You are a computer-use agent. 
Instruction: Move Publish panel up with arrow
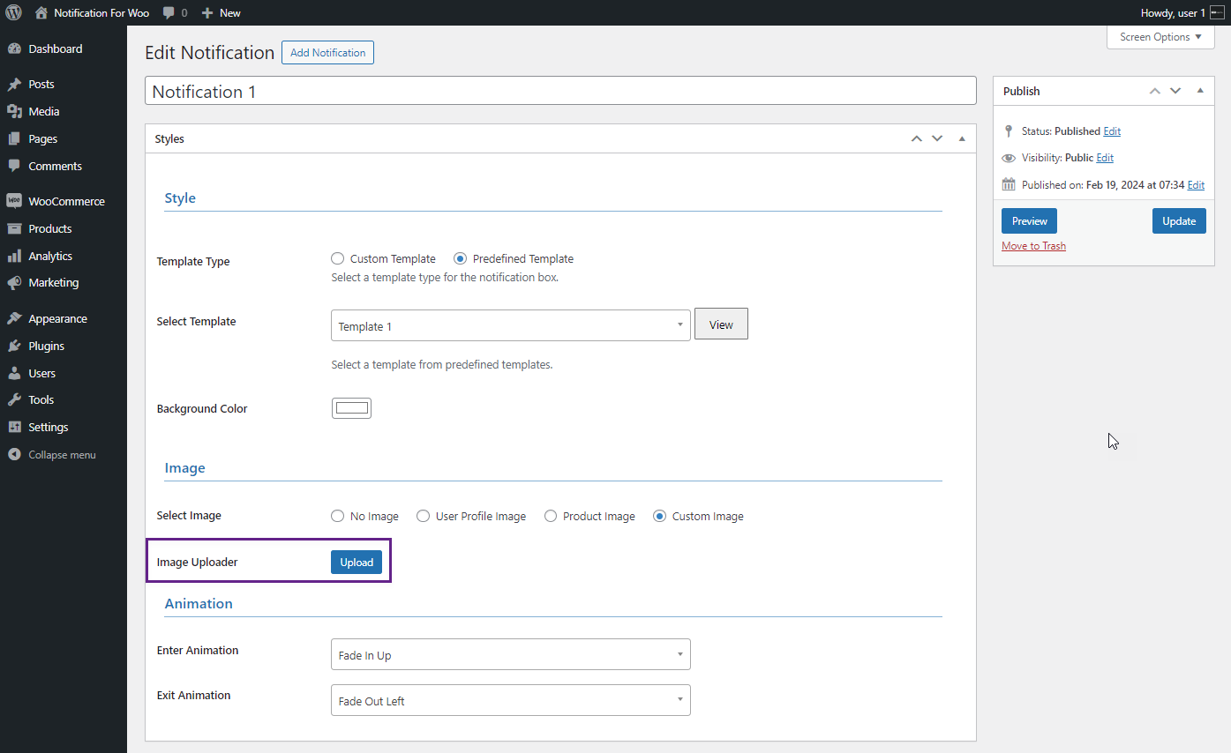(1154, 91)
